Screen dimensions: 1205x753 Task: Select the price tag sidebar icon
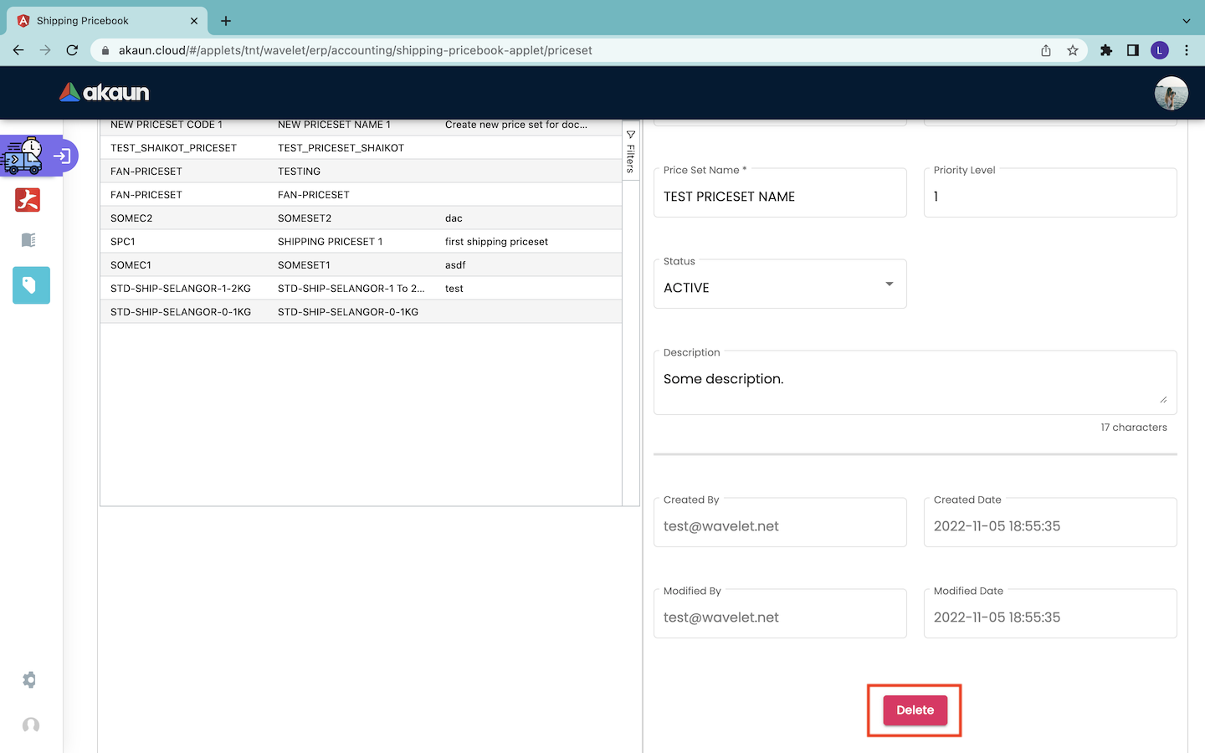[31, 285]
